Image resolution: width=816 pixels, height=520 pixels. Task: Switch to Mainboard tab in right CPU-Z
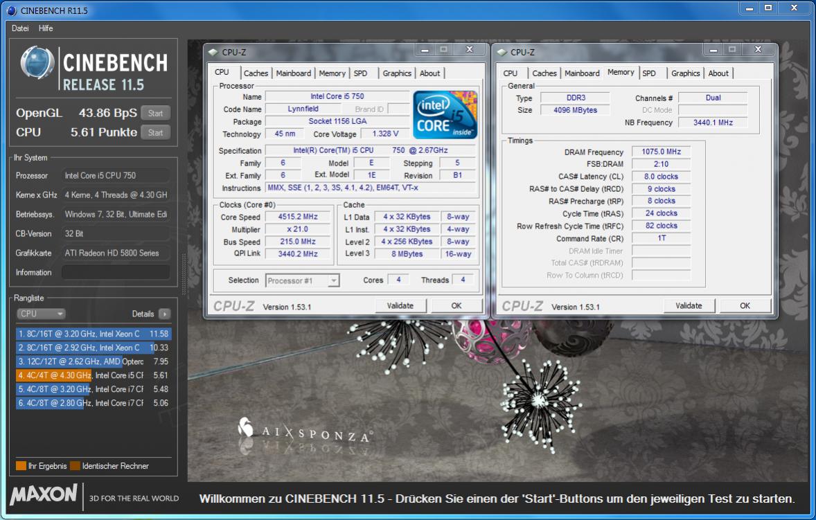[x=582, y=73]
